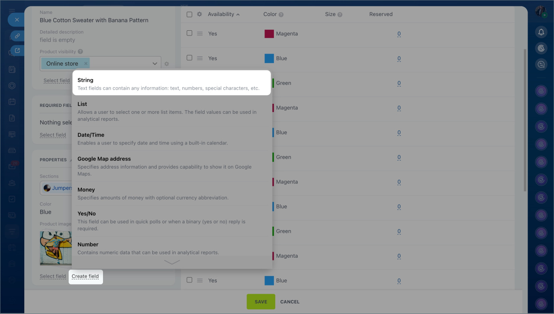554x314 pixels.
Task: Click the help icon beside Size column
Action: (340, 15)
